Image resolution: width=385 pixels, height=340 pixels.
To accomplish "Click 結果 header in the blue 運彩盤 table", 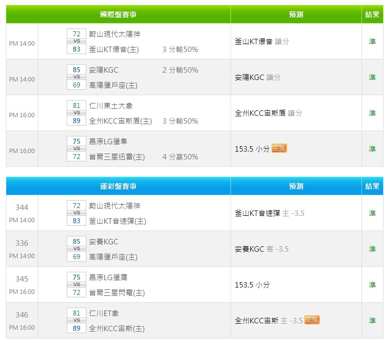I will coord(372,186).
